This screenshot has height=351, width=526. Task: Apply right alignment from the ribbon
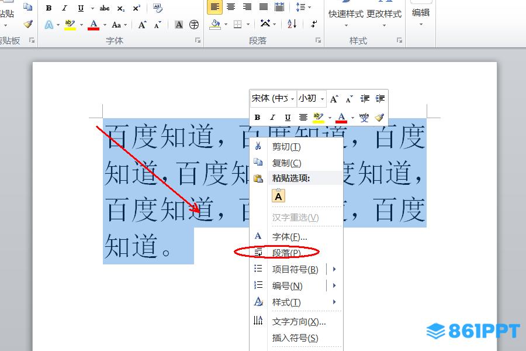click(247, 7)
